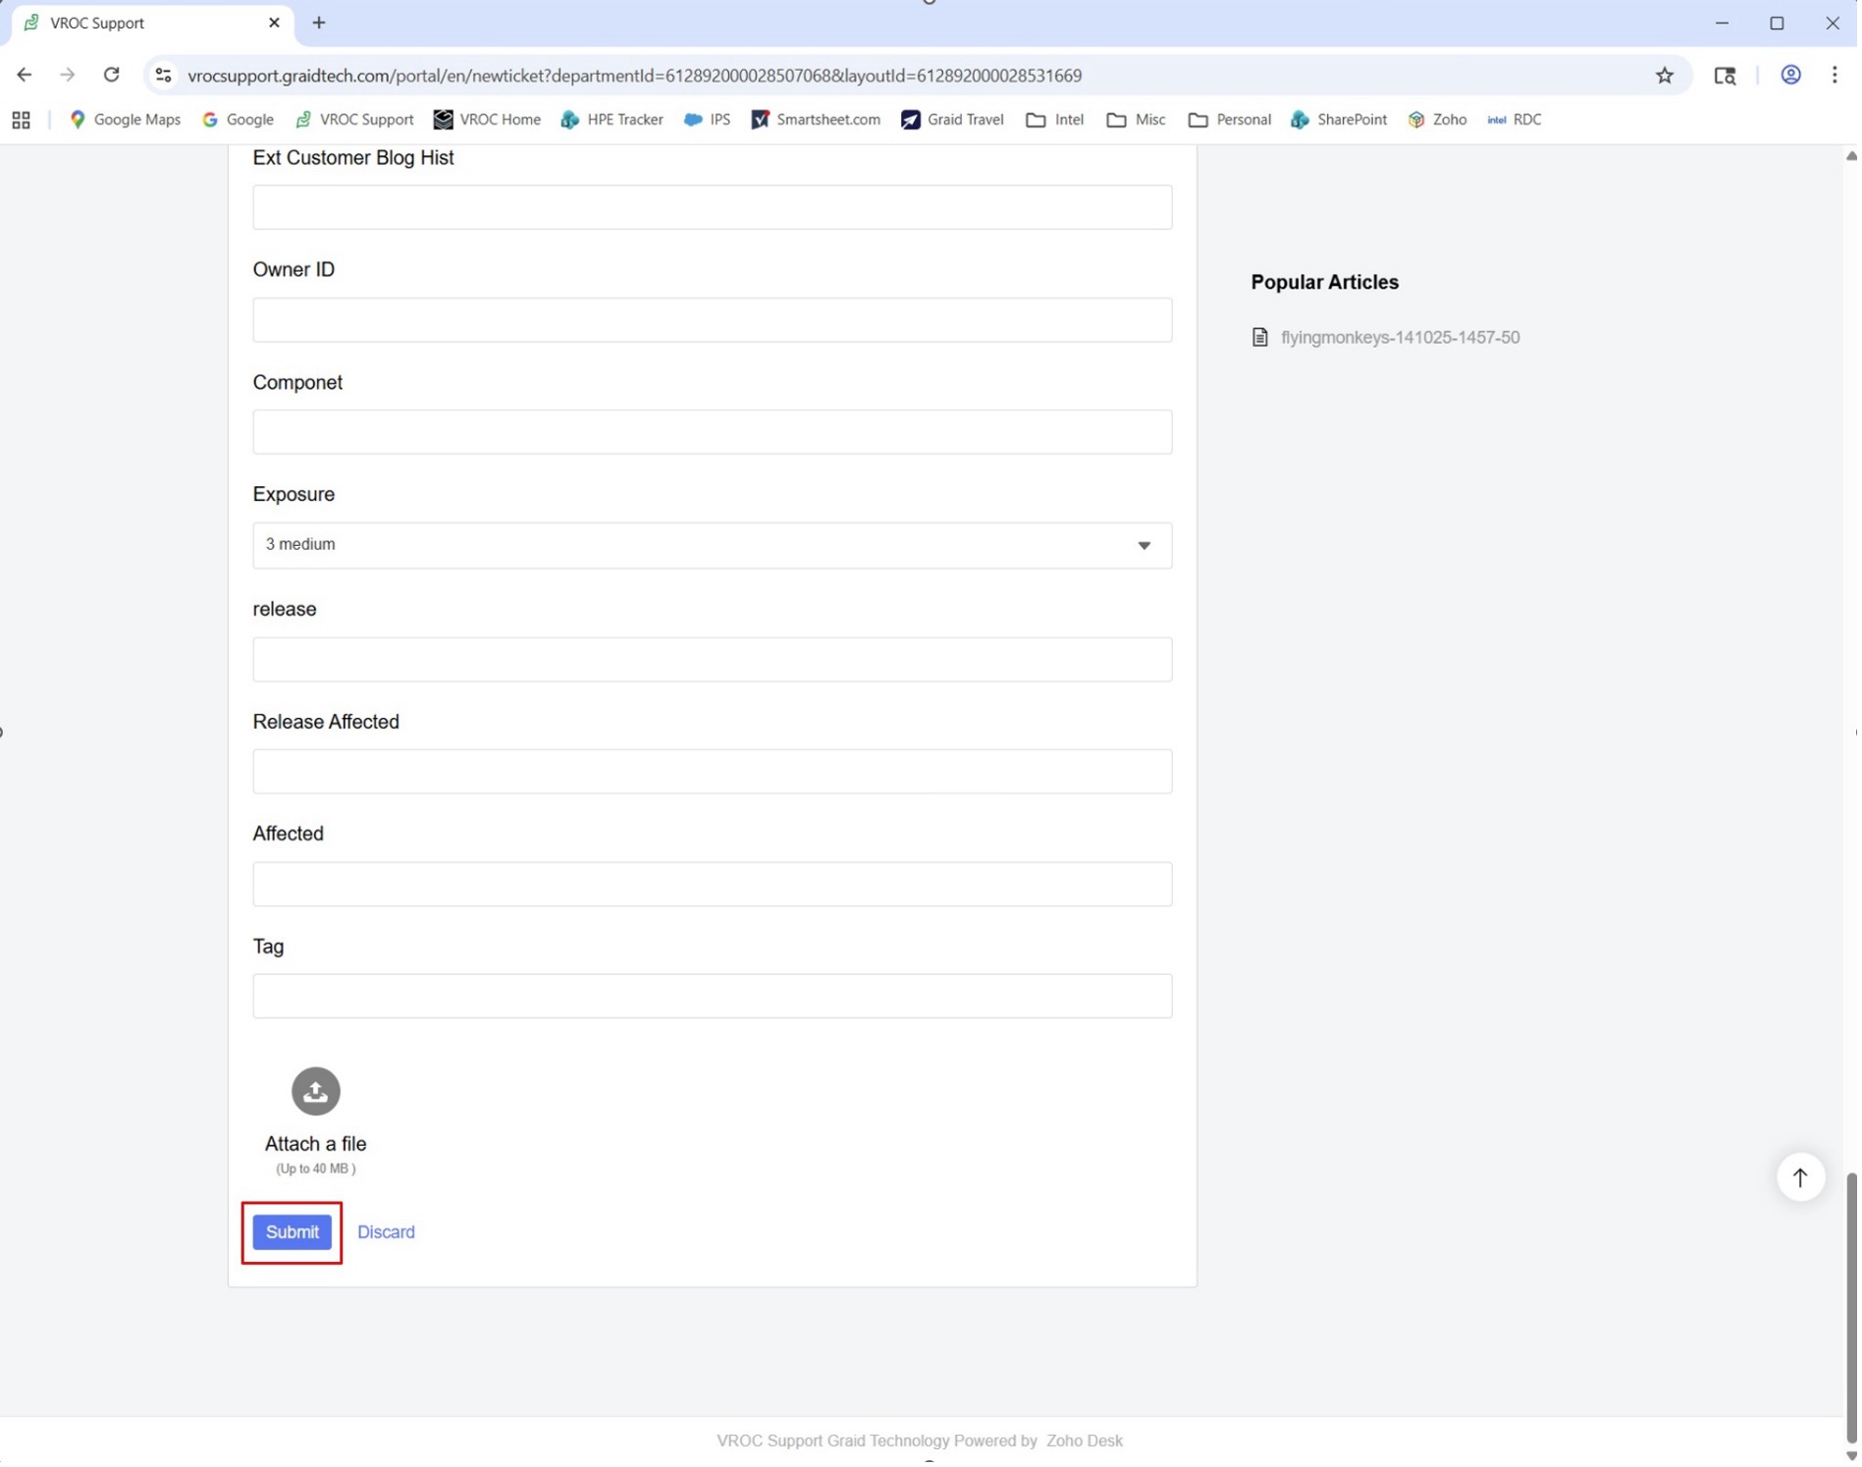Open the Intel bookmarks folder
Screen dimensions: 1862x1467
(x=1057, y=120)
